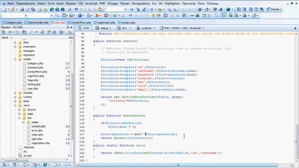Click the insert table icon in second toolbar
The width and height of the screenshot is (299, 168).
(x=204, y=15)
